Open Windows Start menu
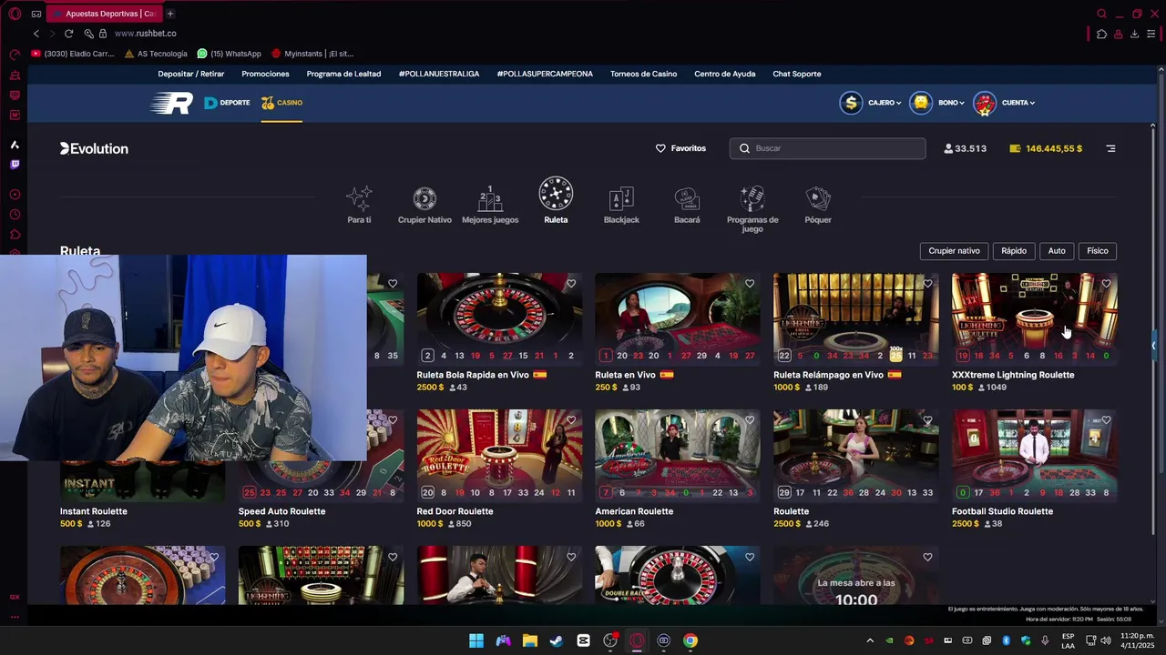The width and height of the screenshot is (1166, 655). 476,640
